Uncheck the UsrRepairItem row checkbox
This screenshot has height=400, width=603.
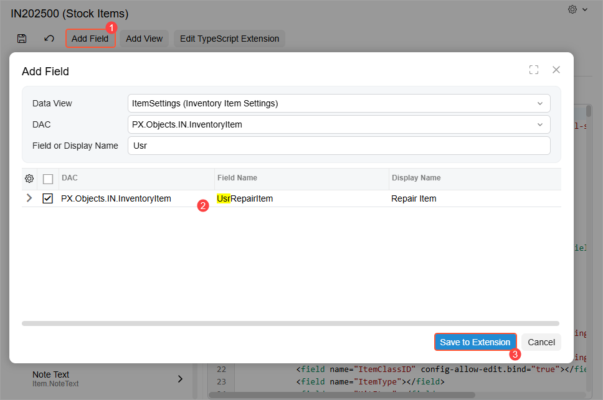pos(48,198)
